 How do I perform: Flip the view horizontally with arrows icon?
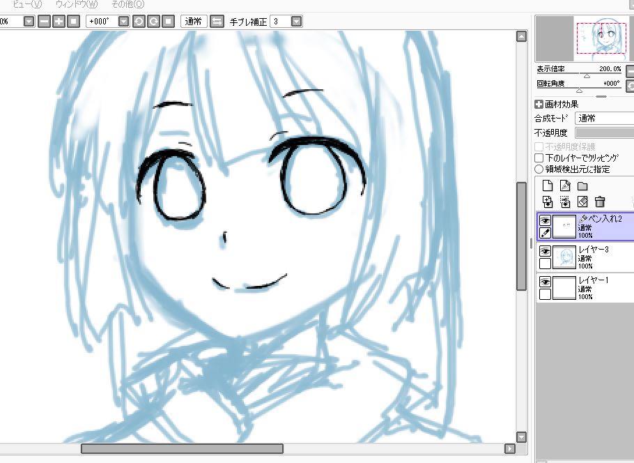coord(217,22)
